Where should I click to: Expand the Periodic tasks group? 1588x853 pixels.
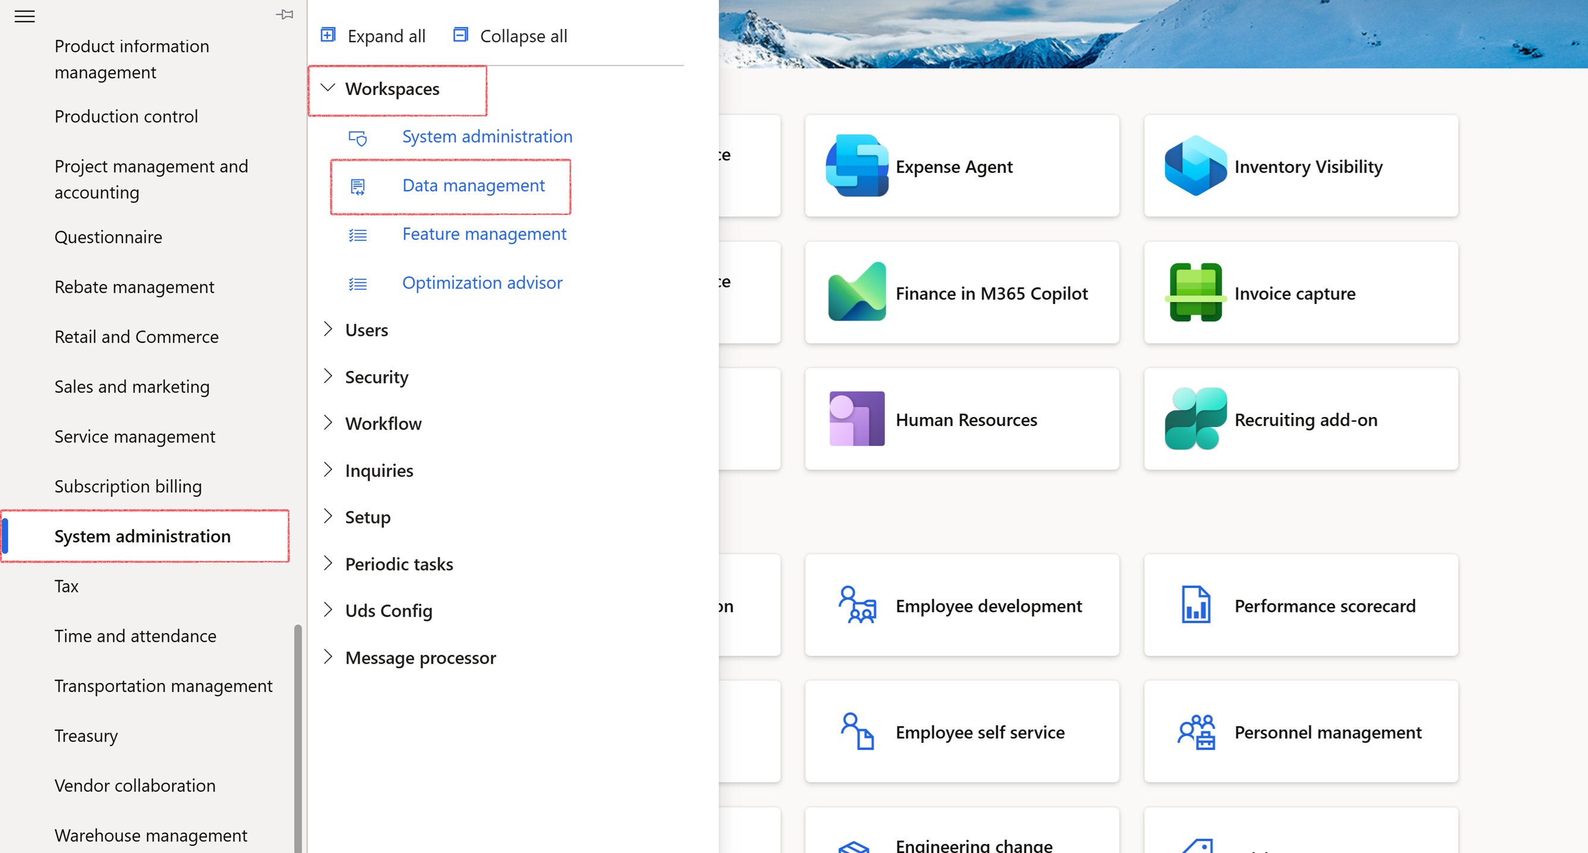pos(328,563)
